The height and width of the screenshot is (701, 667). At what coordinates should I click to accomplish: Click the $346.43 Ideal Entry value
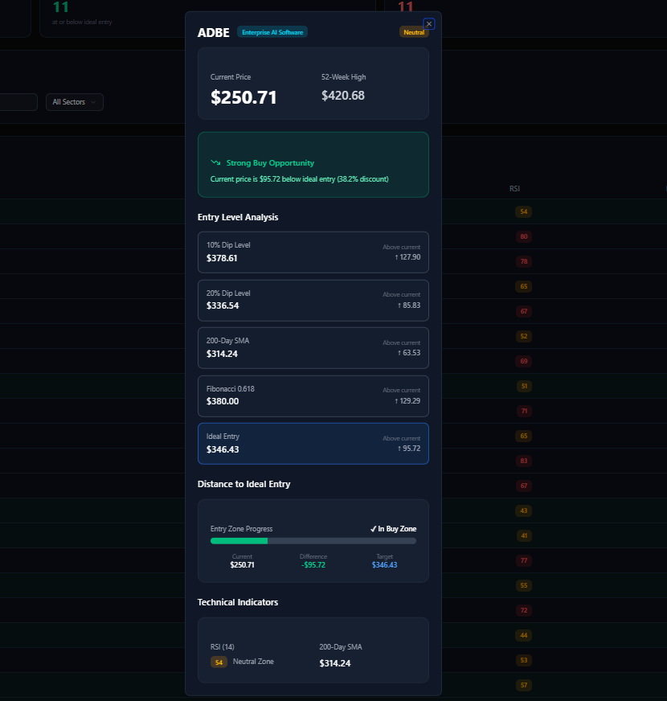tap(223, 449)
